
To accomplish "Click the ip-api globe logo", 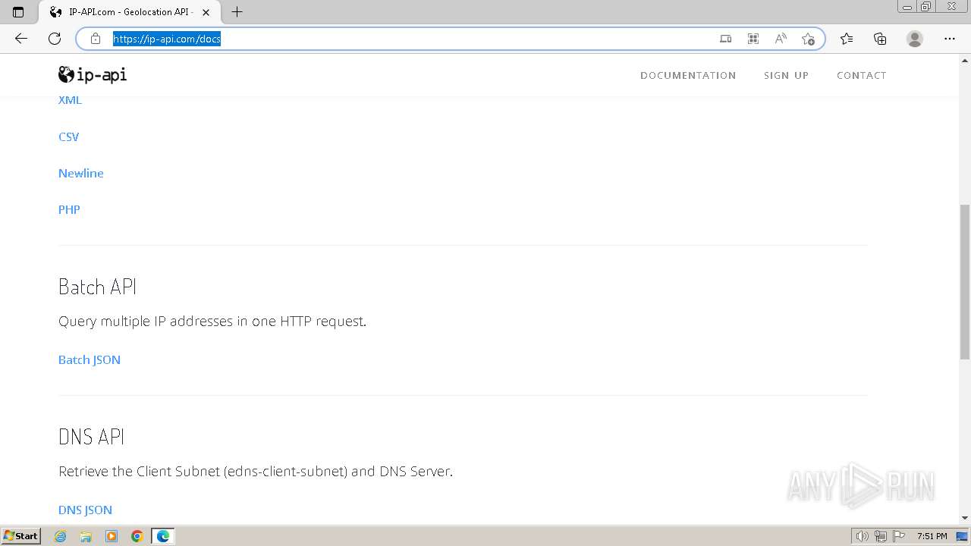I will [93, 74].
